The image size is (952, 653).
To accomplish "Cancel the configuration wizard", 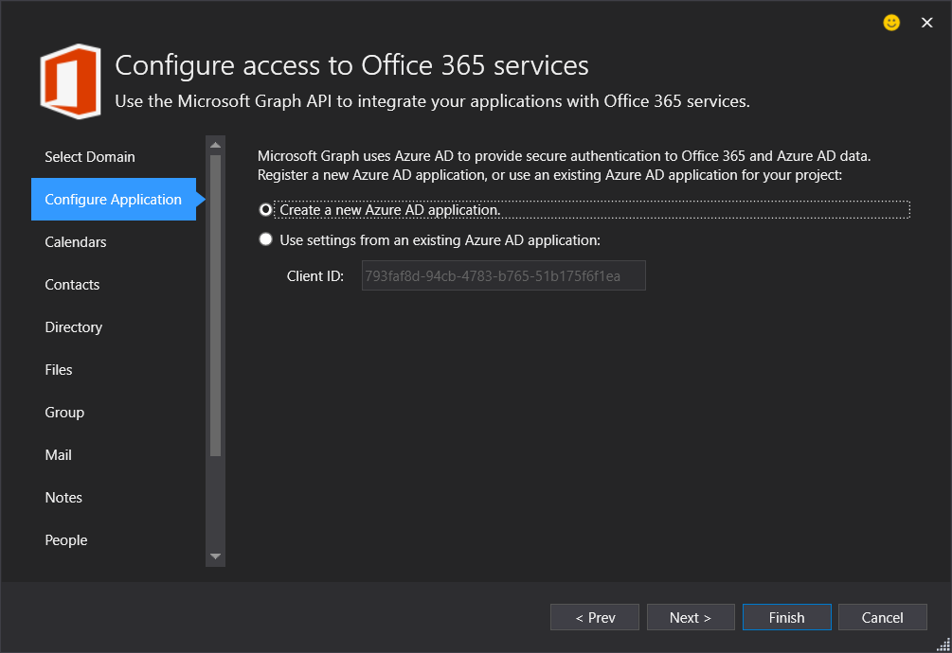I will pos(882,617).
